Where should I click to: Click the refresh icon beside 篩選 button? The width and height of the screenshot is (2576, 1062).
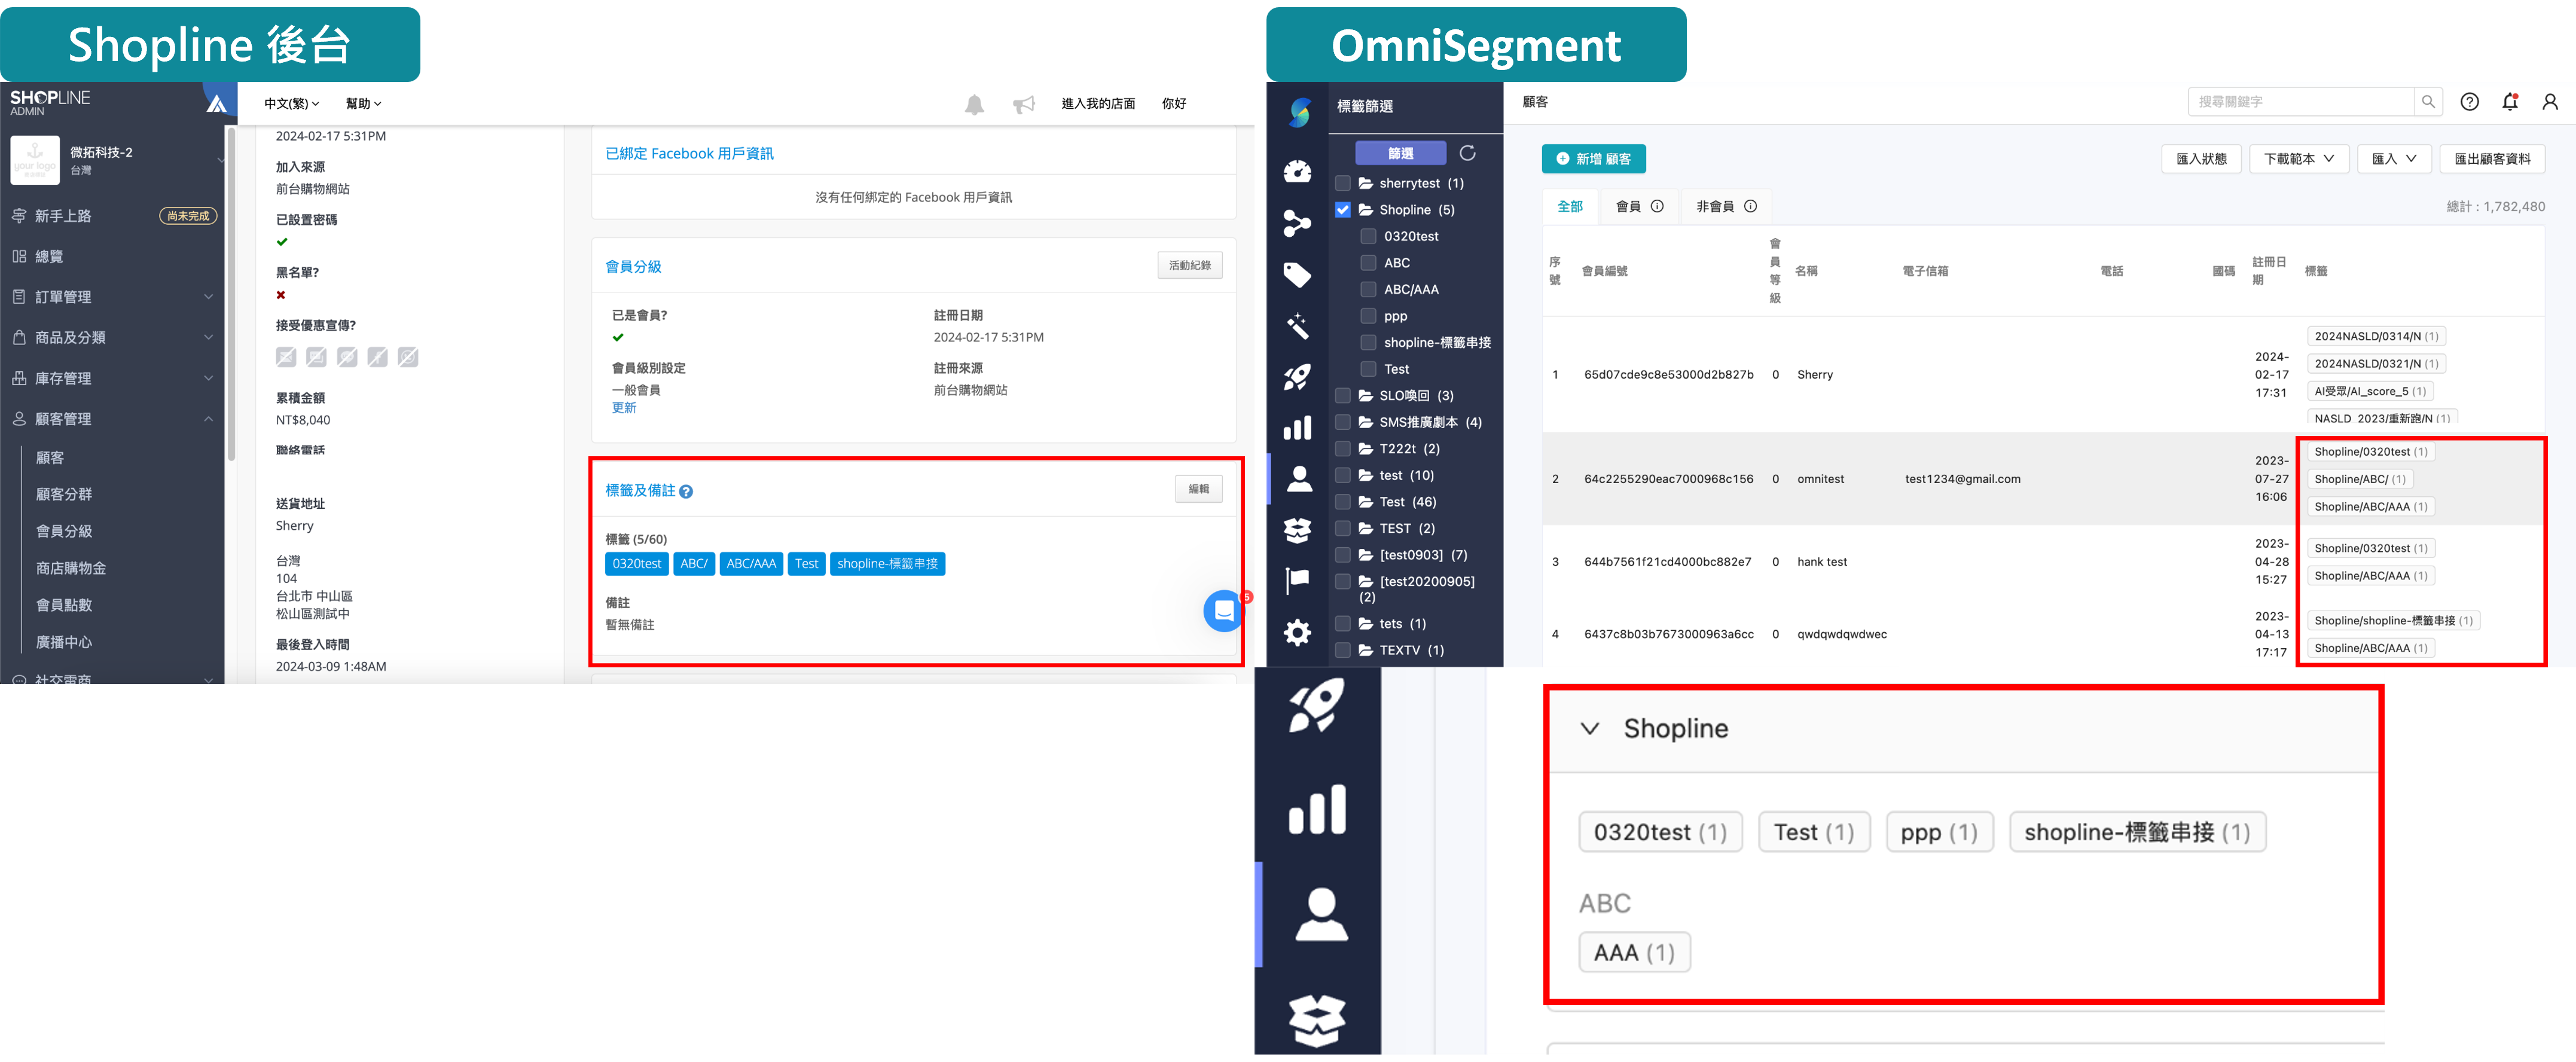pos(1467,153)
